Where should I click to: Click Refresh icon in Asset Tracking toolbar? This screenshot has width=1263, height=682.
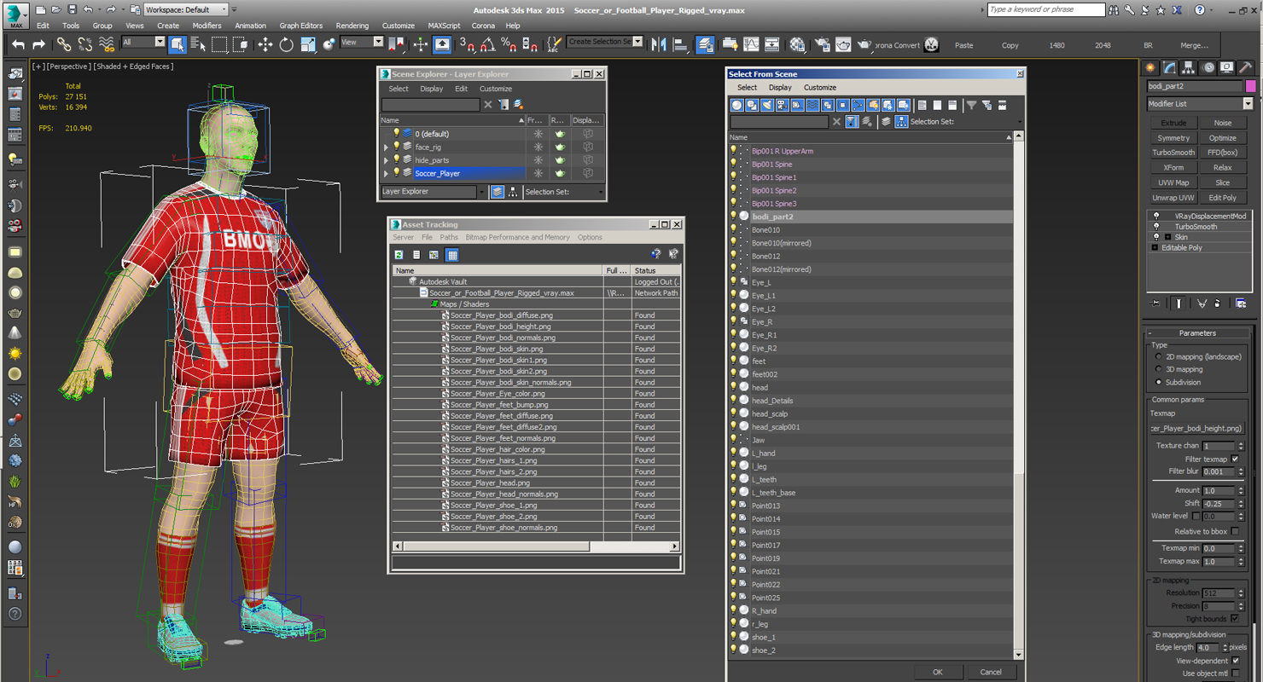[x=399, y=255]
